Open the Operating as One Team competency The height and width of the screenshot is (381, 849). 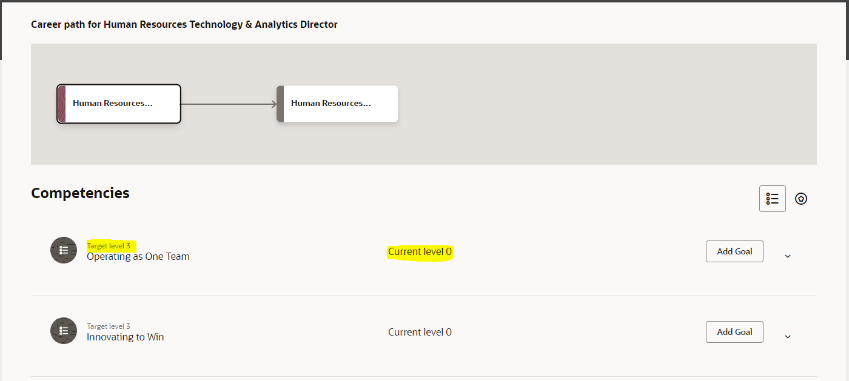138,256
